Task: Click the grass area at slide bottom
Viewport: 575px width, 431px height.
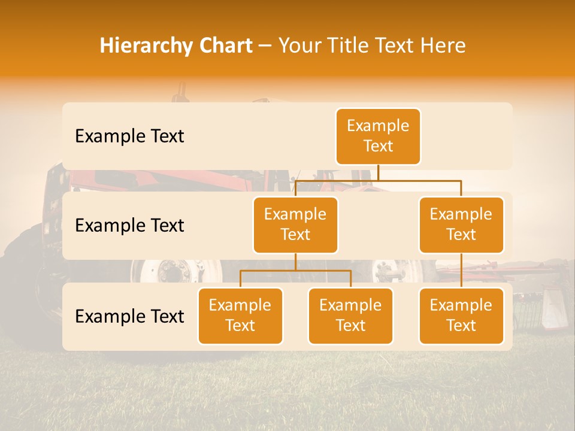Action: coord(287,395)
